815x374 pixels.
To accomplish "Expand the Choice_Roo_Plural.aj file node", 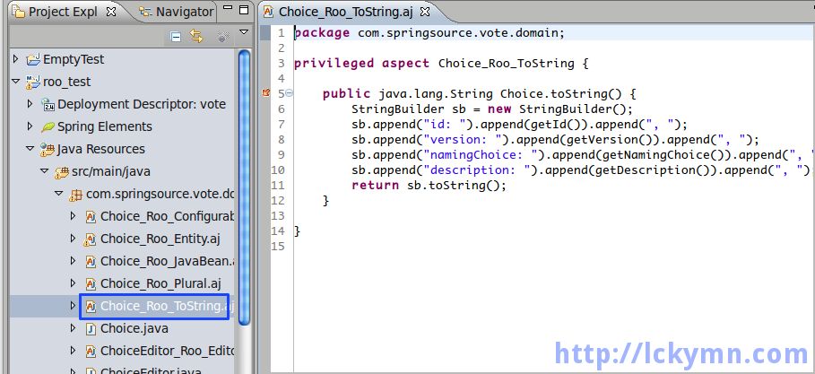I will point(73,283).
